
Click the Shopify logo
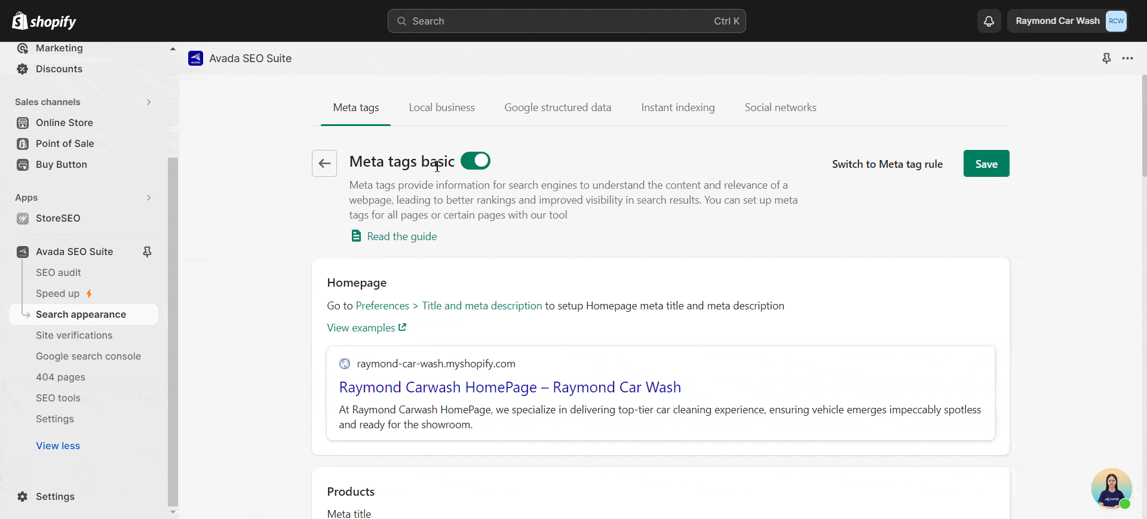pyautogui.click(x=44, y=22)
